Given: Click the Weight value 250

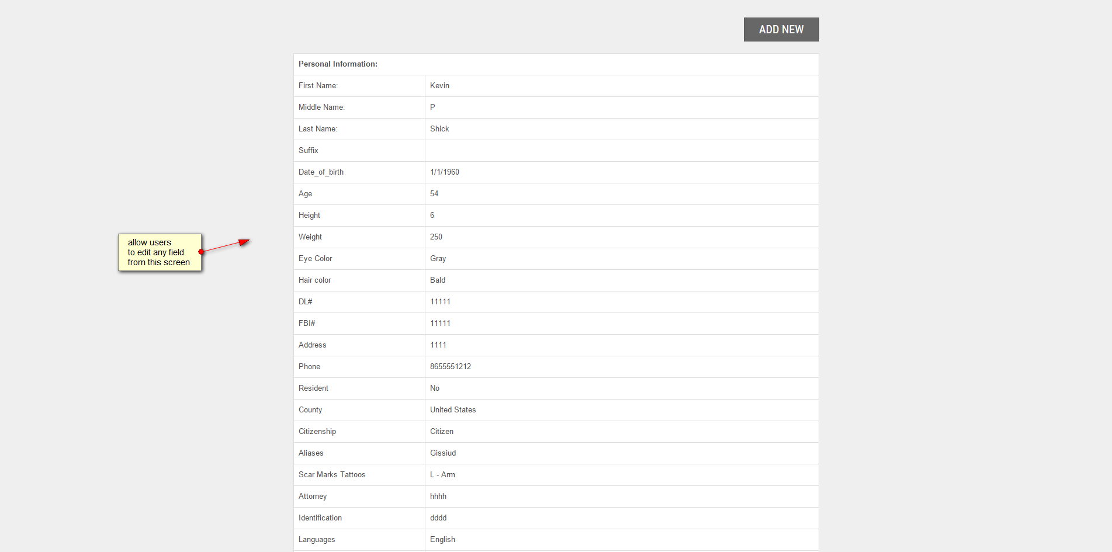Looking at the screenshot, I should 436,237.
